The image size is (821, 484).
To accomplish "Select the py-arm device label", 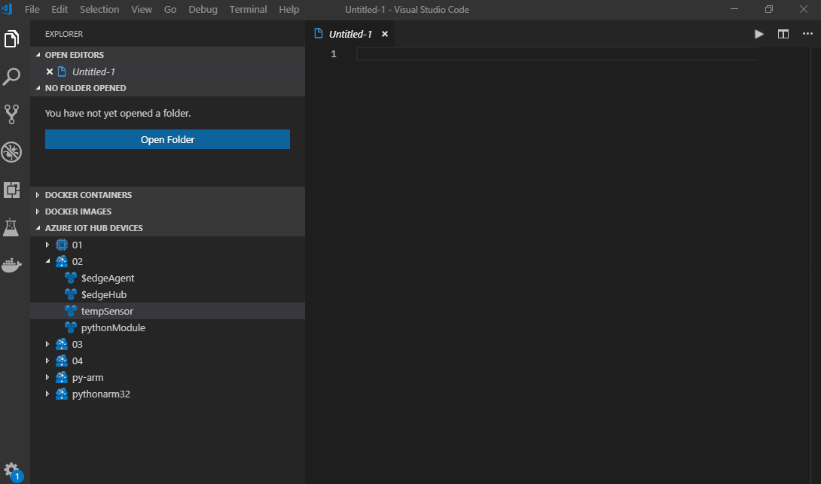I will [x=87, y=377].
